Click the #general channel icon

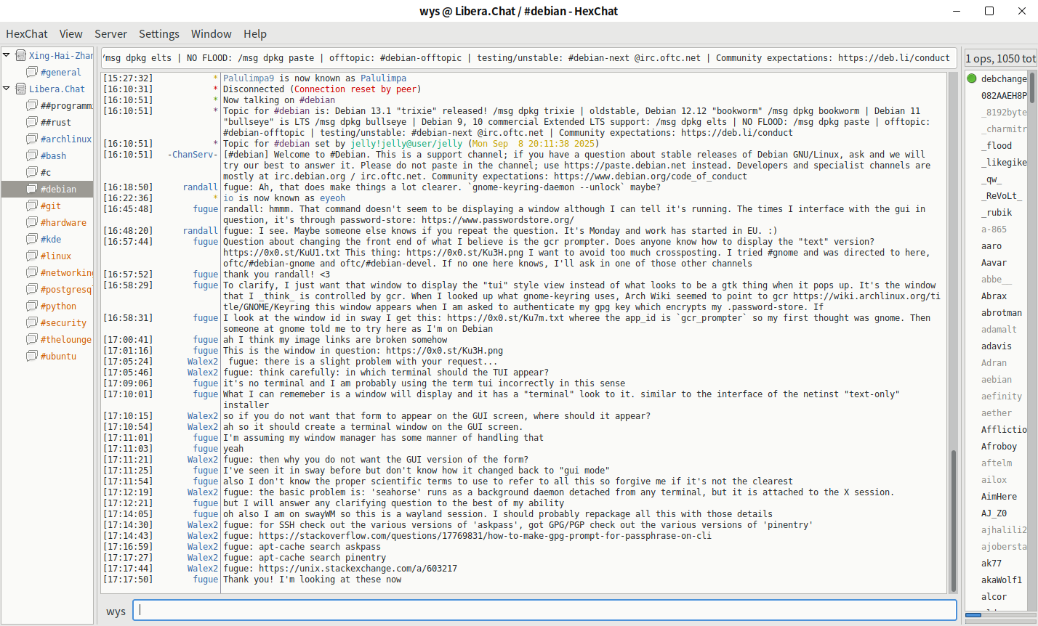tap(32, 72)
